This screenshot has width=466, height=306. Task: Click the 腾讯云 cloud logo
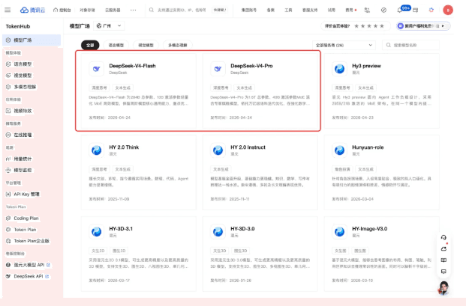tap(32, 10)
